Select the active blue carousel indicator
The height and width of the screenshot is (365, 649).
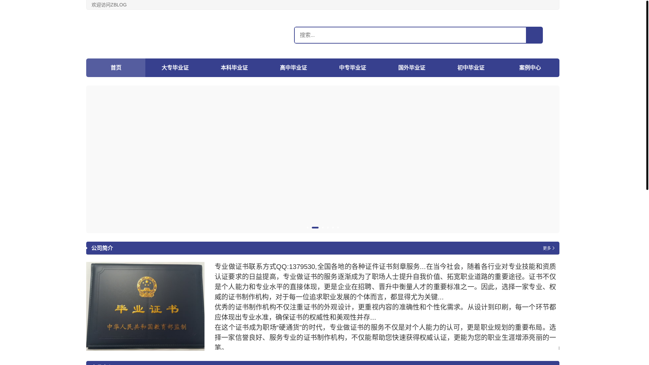[315, 228]
